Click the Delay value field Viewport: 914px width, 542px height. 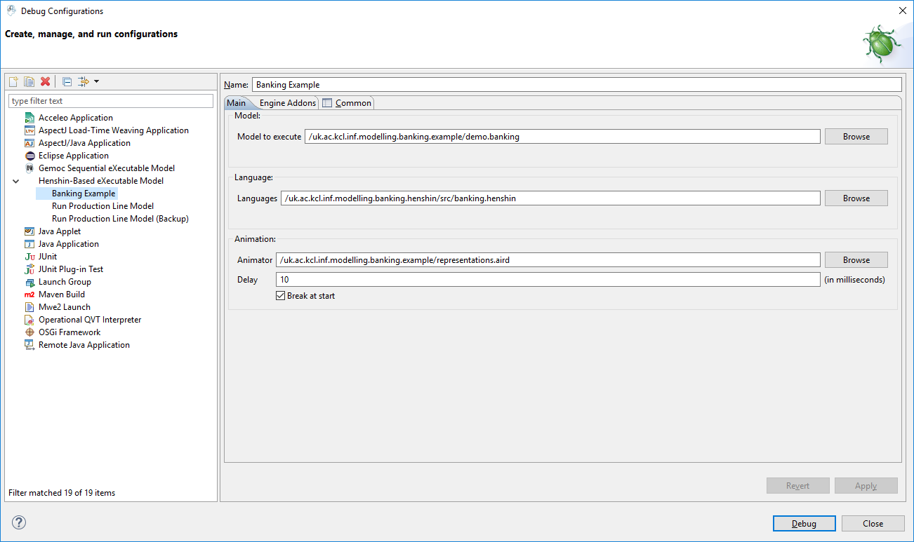click(x=548, y=280)
